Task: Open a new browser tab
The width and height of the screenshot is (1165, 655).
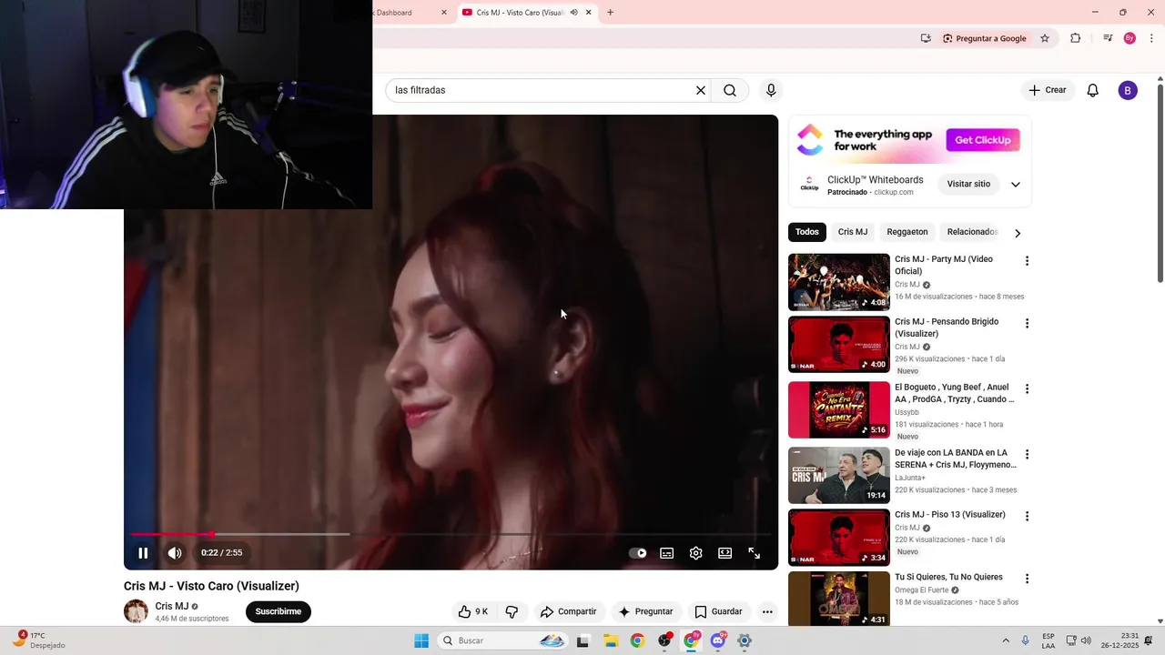Action: click(610, 13)
